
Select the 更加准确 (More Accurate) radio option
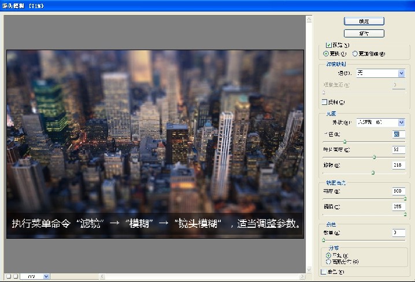(355, 53)
